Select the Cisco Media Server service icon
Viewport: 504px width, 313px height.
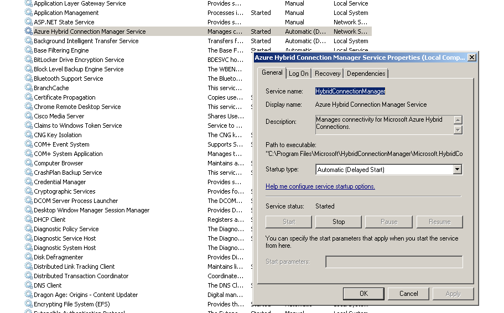point(29,116)
